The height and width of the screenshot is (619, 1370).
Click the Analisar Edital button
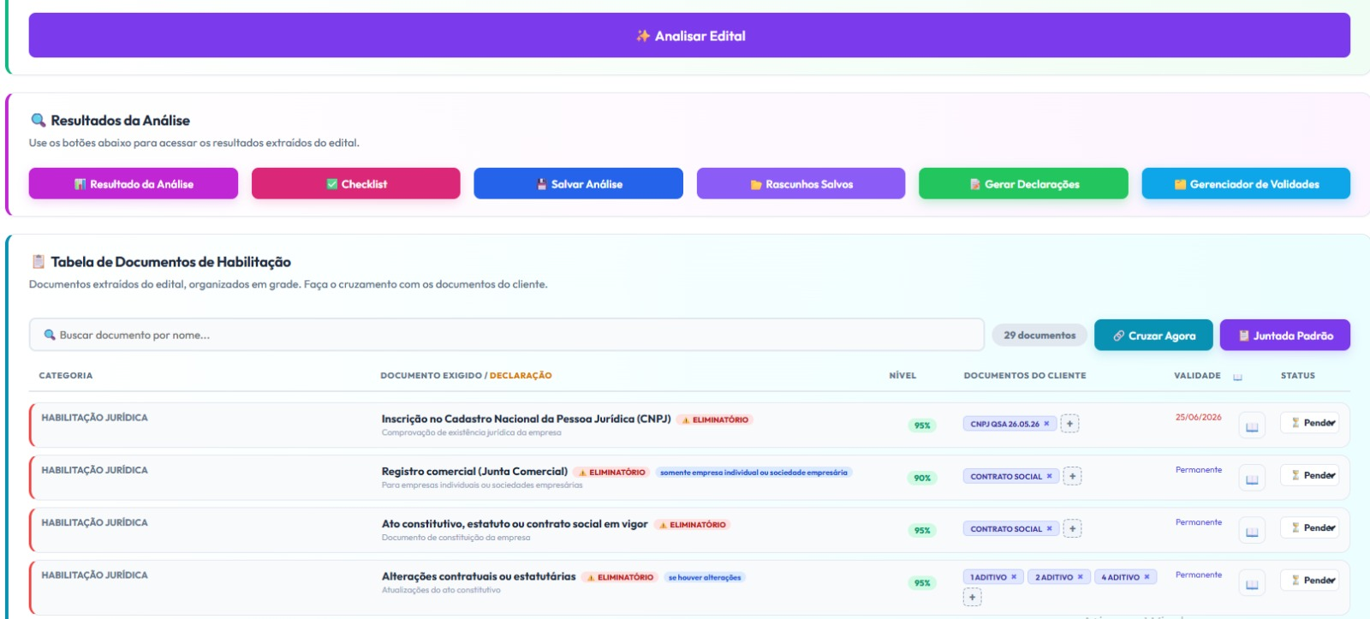click(689, 35)
